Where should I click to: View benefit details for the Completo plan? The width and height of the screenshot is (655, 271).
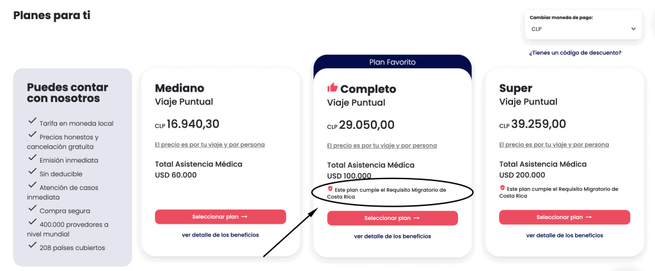point(392,236)
